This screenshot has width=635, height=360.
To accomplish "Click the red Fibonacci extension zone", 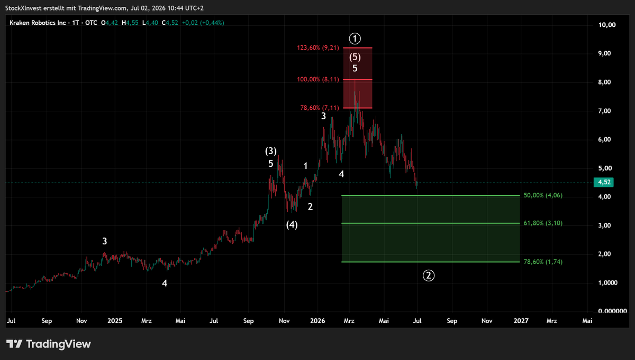I will tap(358, 78).
